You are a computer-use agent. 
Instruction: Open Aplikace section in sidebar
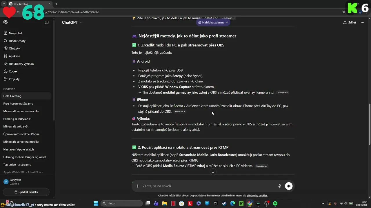[x=27, y=56]
